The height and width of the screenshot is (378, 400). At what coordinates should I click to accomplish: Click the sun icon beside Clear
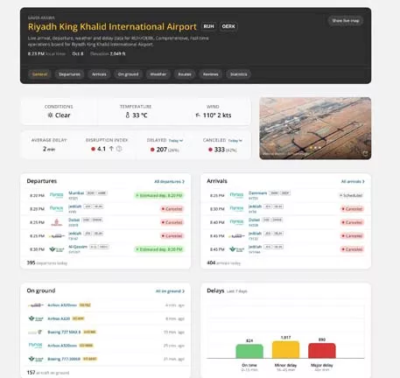(50, 115)
